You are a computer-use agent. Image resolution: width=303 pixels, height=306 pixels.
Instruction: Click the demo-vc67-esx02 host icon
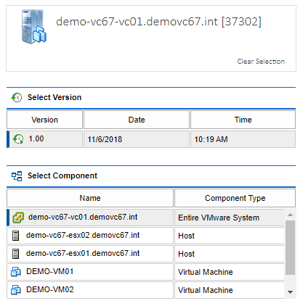(15, 236)
